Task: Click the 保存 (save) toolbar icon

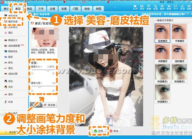Action: pos(142,7)
